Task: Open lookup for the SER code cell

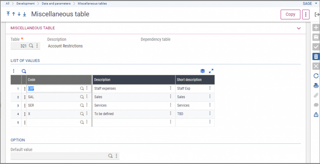Action: (x=82, y=105)
